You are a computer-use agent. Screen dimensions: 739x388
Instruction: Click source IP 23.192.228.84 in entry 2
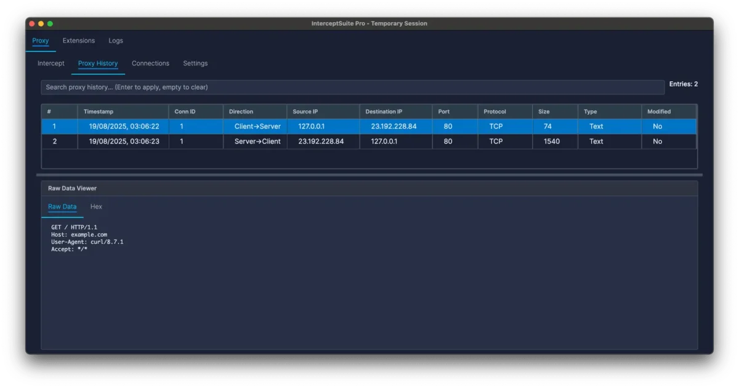click(x=321, y=141)
